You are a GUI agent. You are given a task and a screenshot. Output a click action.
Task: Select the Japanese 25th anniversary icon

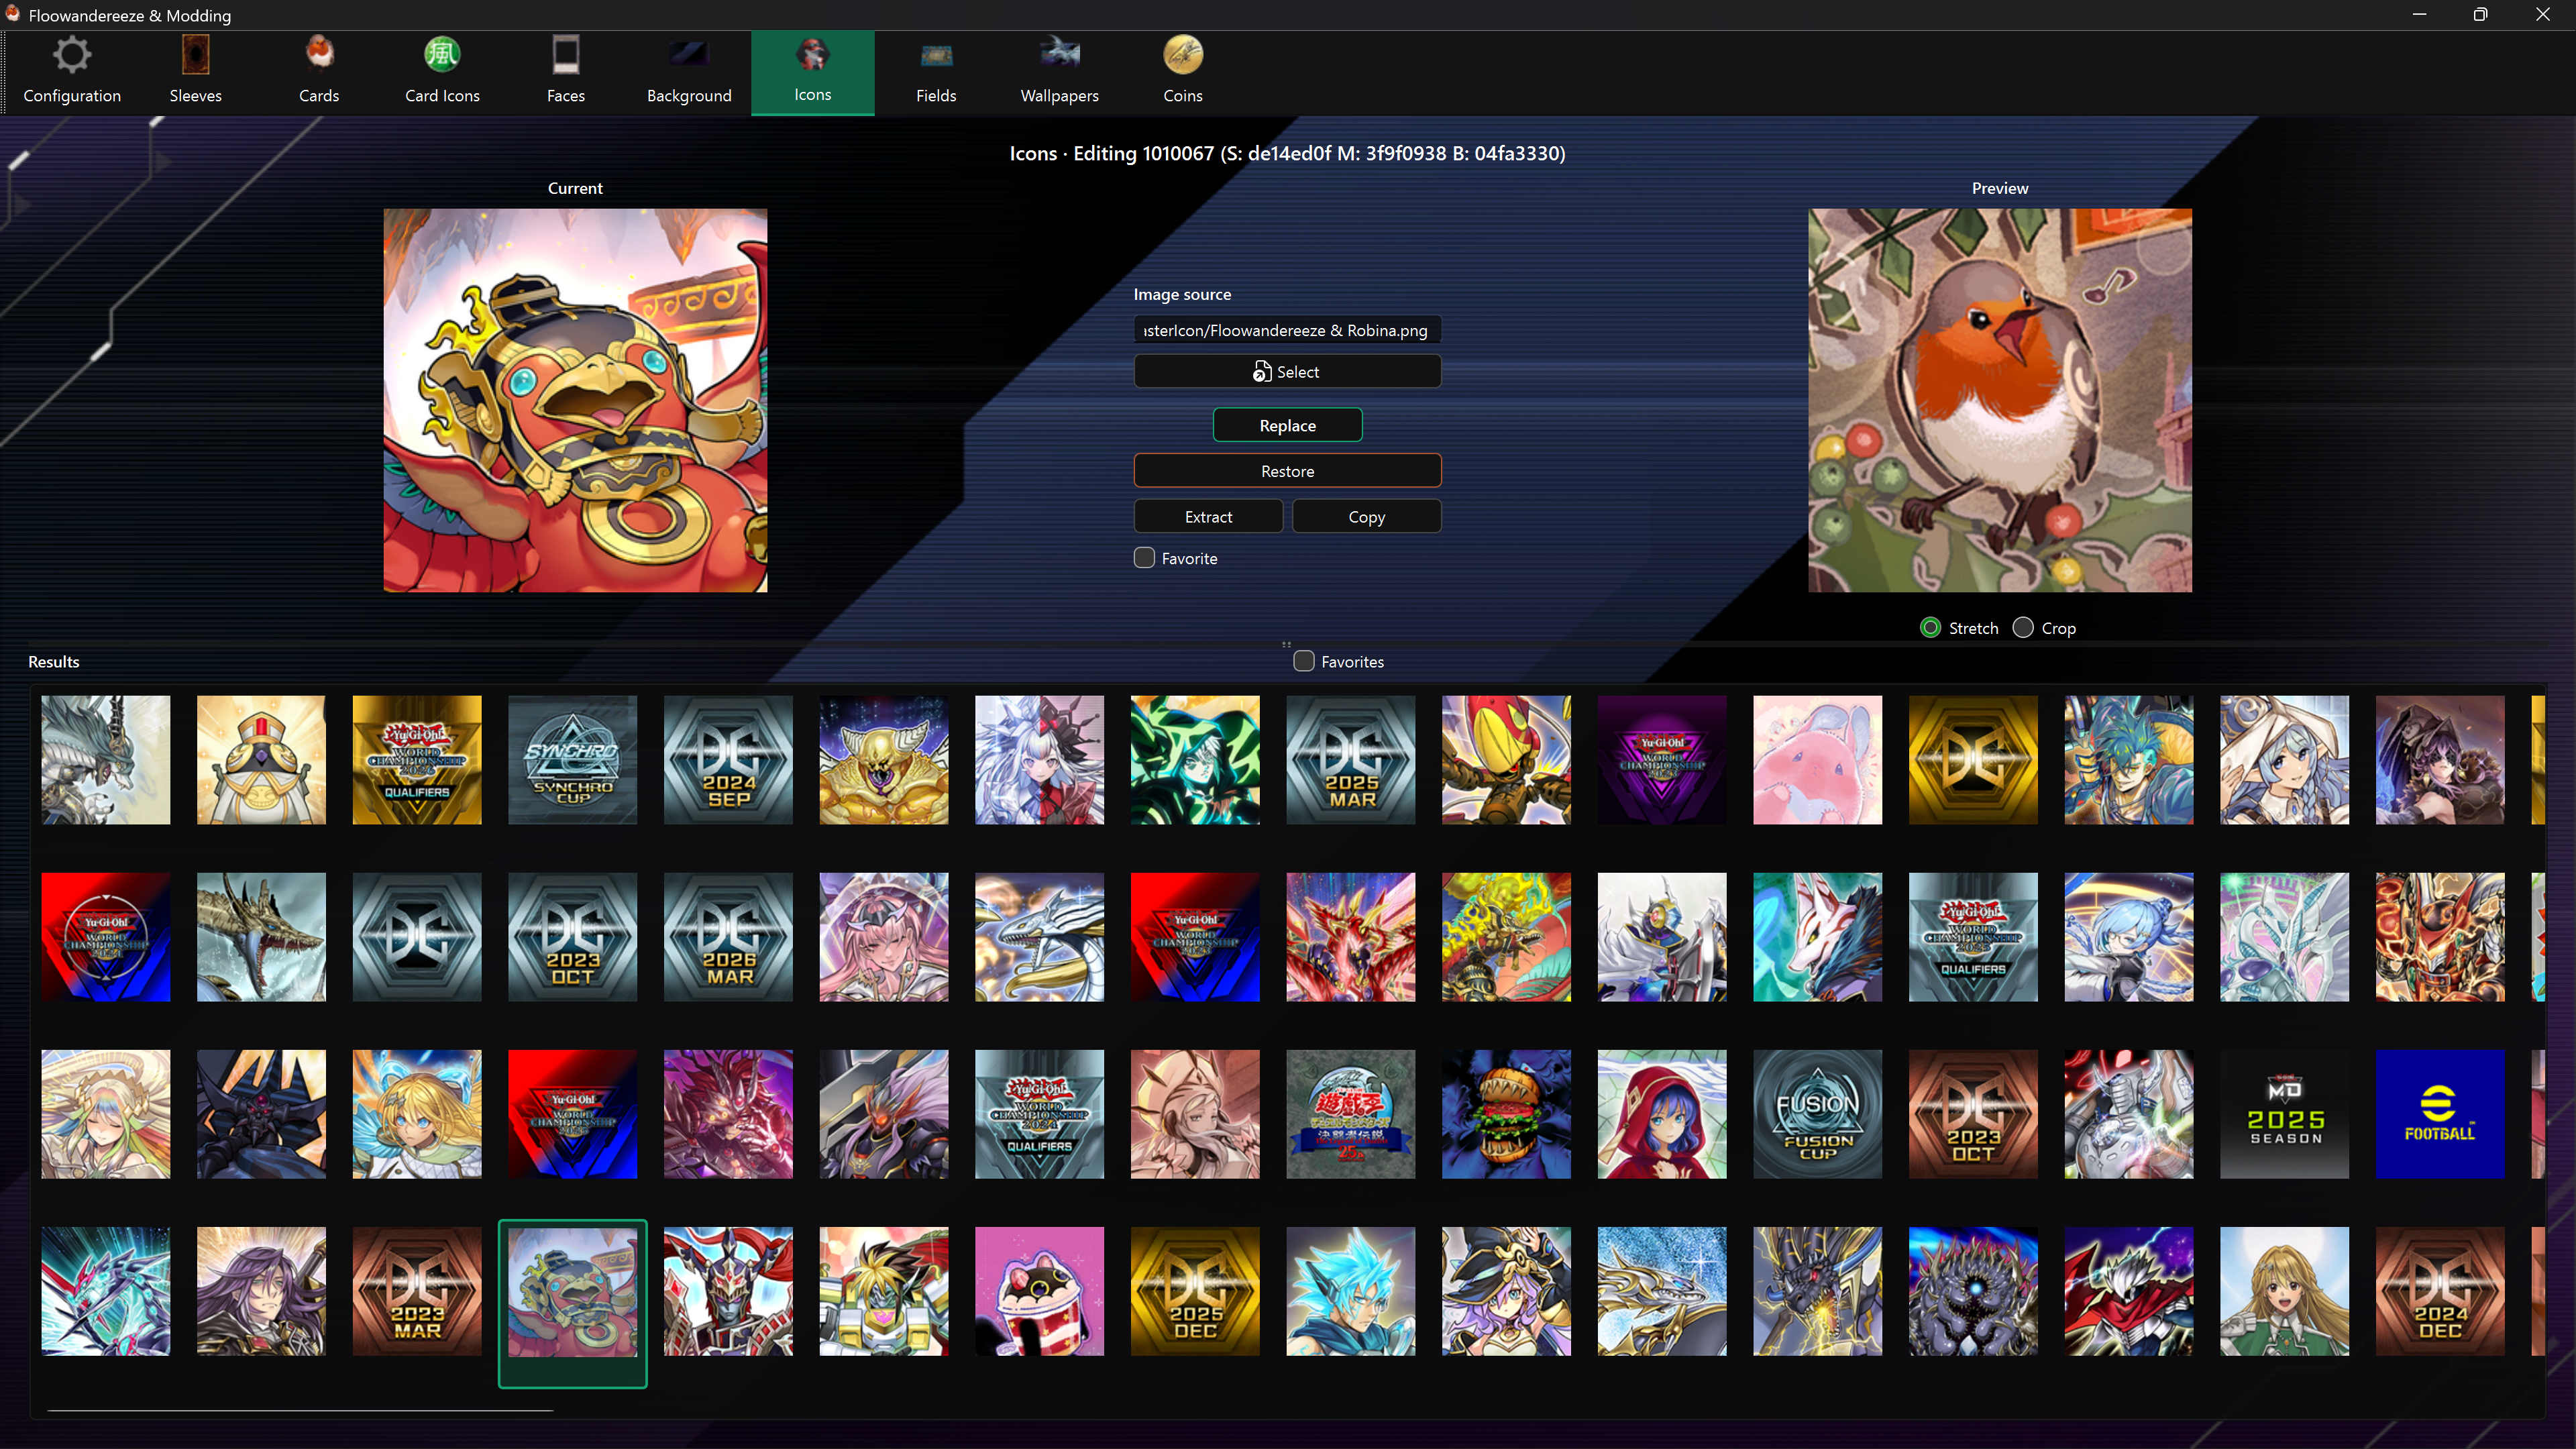click(x=1351, y=1114)
